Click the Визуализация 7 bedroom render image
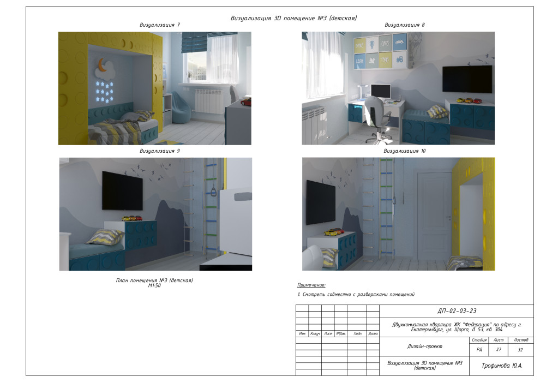The height and width of the screenshot is (382, 540). coord(155,88)
